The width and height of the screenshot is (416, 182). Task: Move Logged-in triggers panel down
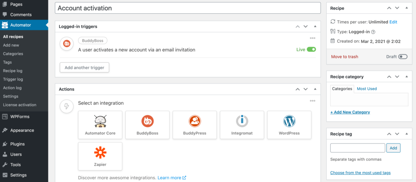coord(305,26)
